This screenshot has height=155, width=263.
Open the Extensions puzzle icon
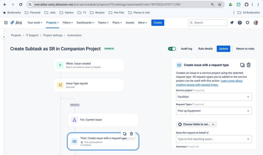(x=246, y=4)
